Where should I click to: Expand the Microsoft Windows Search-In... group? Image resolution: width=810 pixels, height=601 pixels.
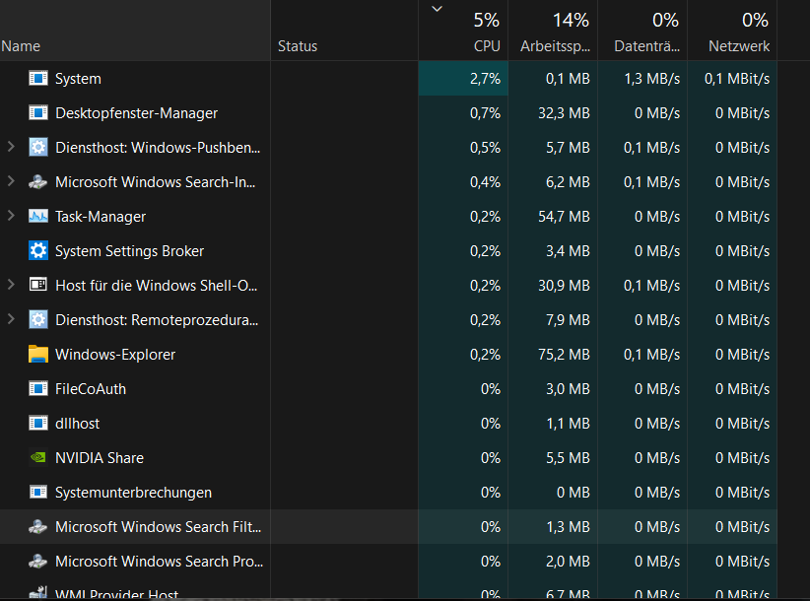pyautogui.click(x=11, y=181)
